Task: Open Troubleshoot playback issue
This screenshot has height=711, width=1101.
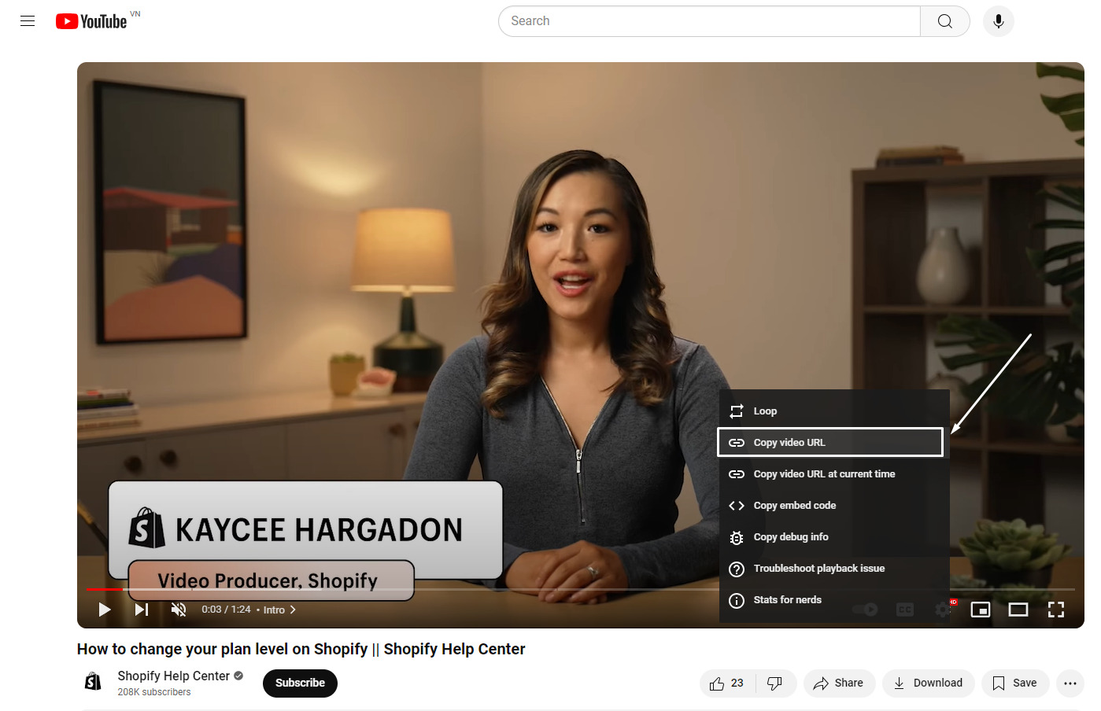Action: click(834, 569)
